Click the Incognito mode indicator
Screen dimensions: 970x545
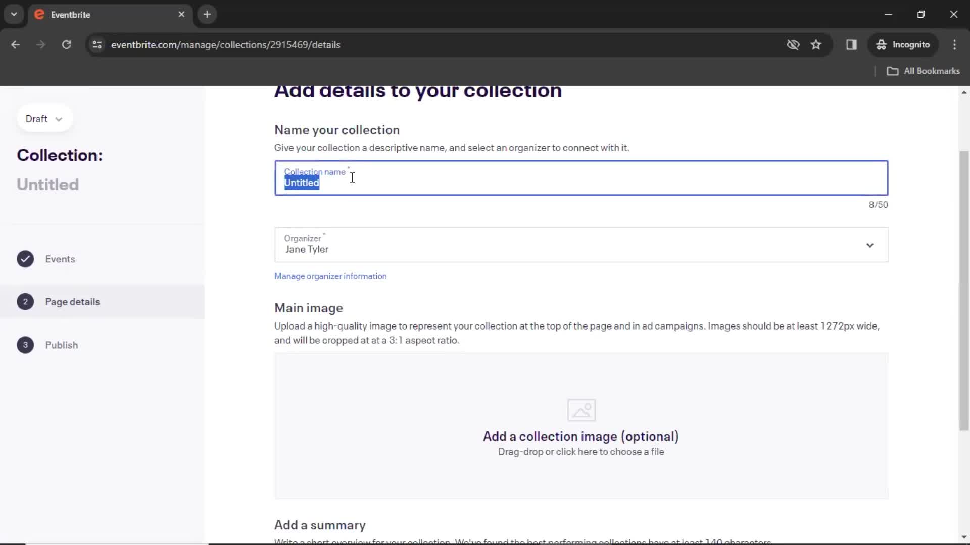[905, 44]
